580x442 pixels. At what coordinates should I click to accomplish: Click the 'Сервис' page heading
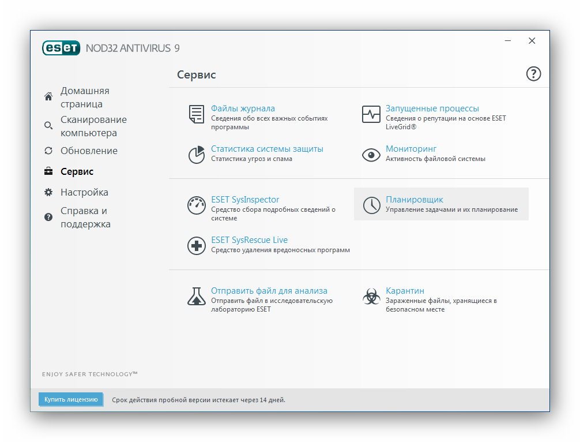[x=197, y=75]
